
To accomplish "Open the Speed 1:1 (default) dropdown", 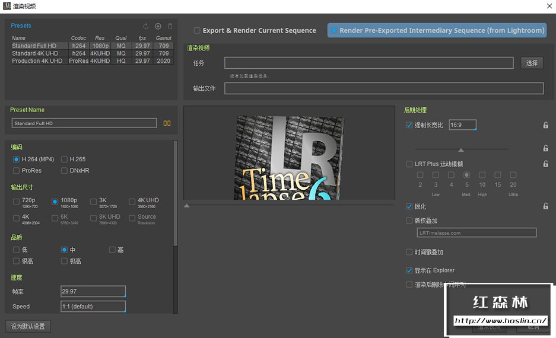I will (93, 307).
